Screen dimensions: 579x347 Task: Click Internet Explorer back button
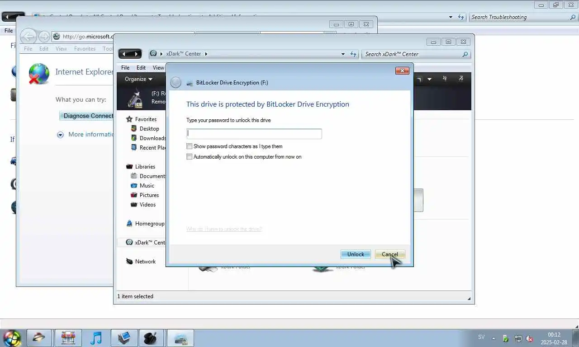(28, 37)
